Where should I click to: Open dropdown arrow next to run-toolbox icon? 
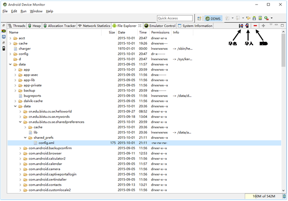(x=272, y=18)
